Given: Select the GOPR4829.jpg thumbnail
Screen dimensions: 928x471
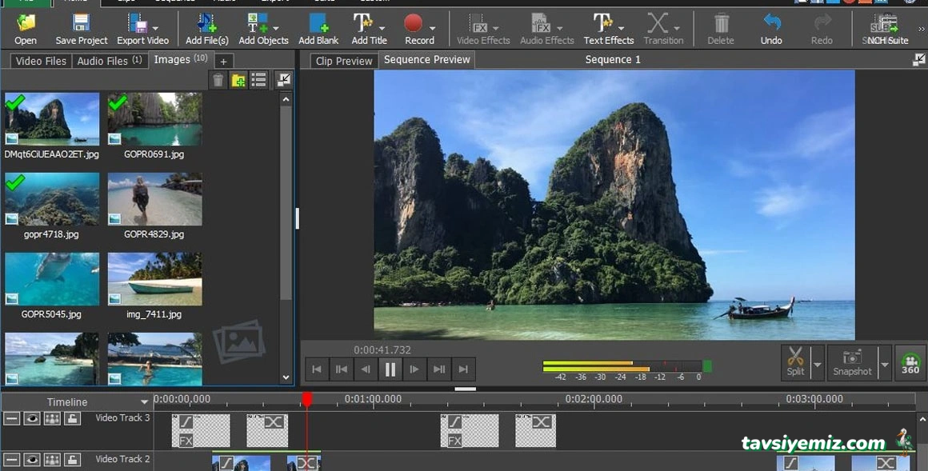Looking at the screenshot, I should pos(154,199).
